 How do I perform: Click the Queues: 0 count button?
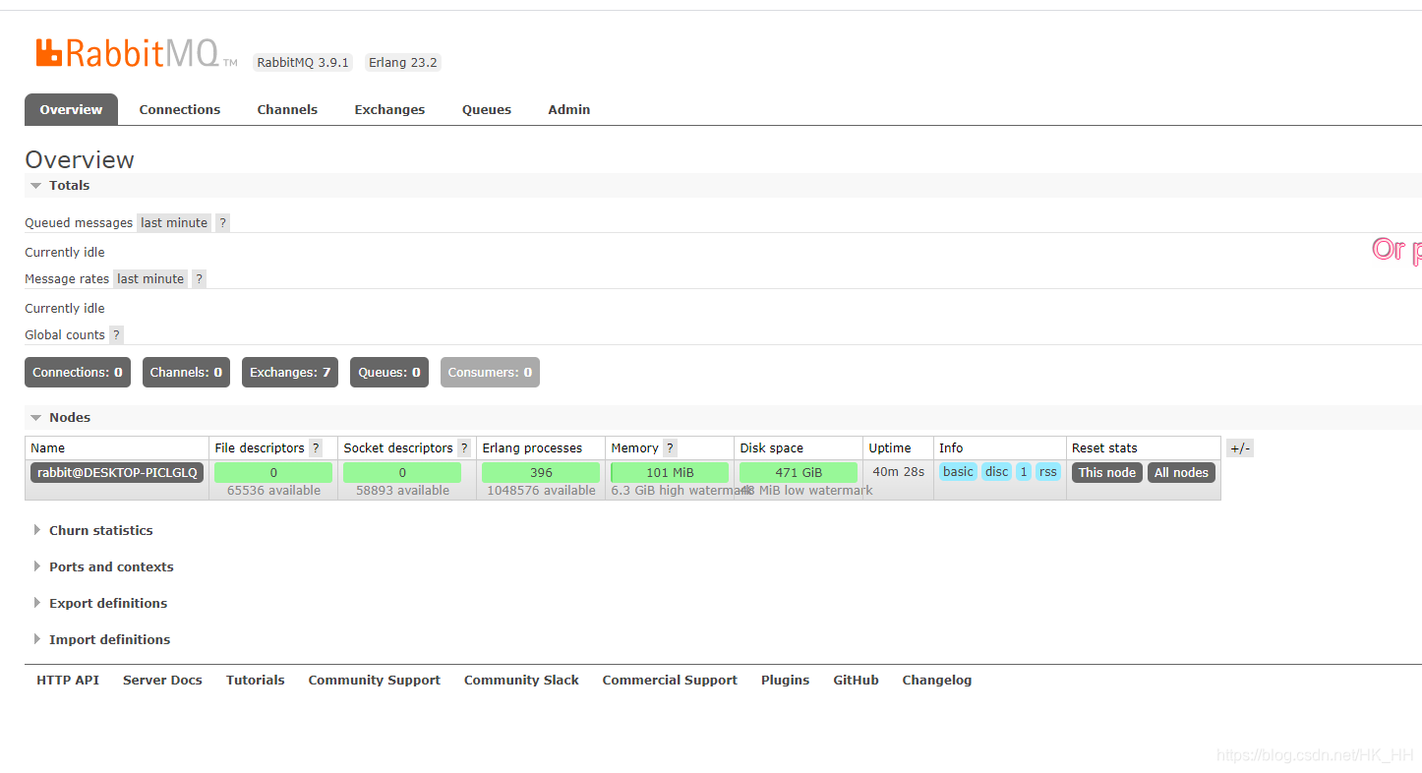(389, 372)
